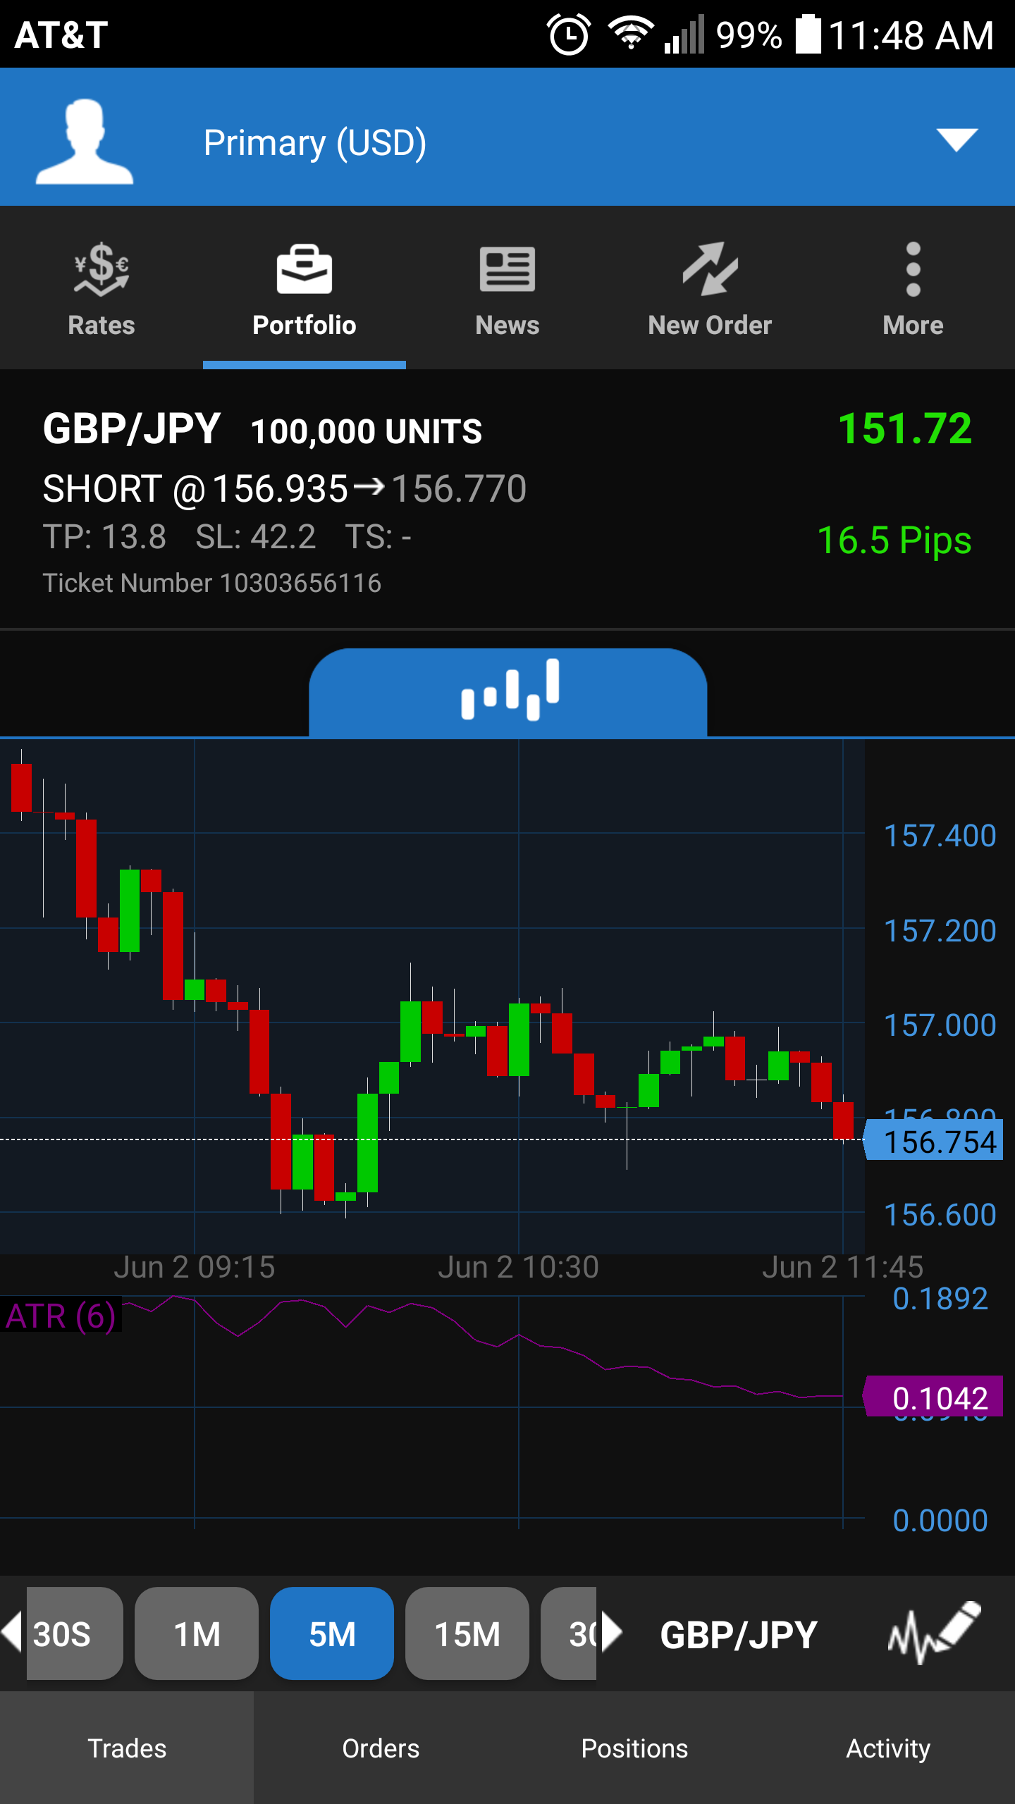The image size is (1015, 1804).
Task: Tap the Jun 2 09:15 time axis label
Action: pyautogui.click(x=194, y=1267)
